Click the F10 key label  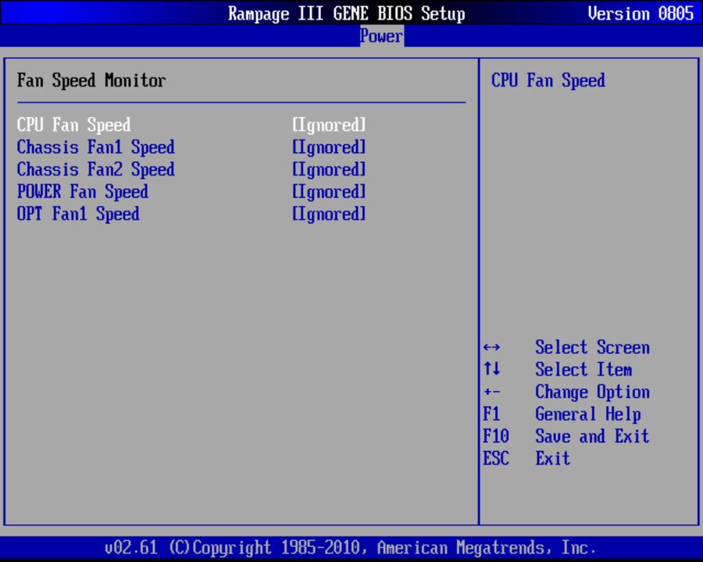[x=496, y=436]
